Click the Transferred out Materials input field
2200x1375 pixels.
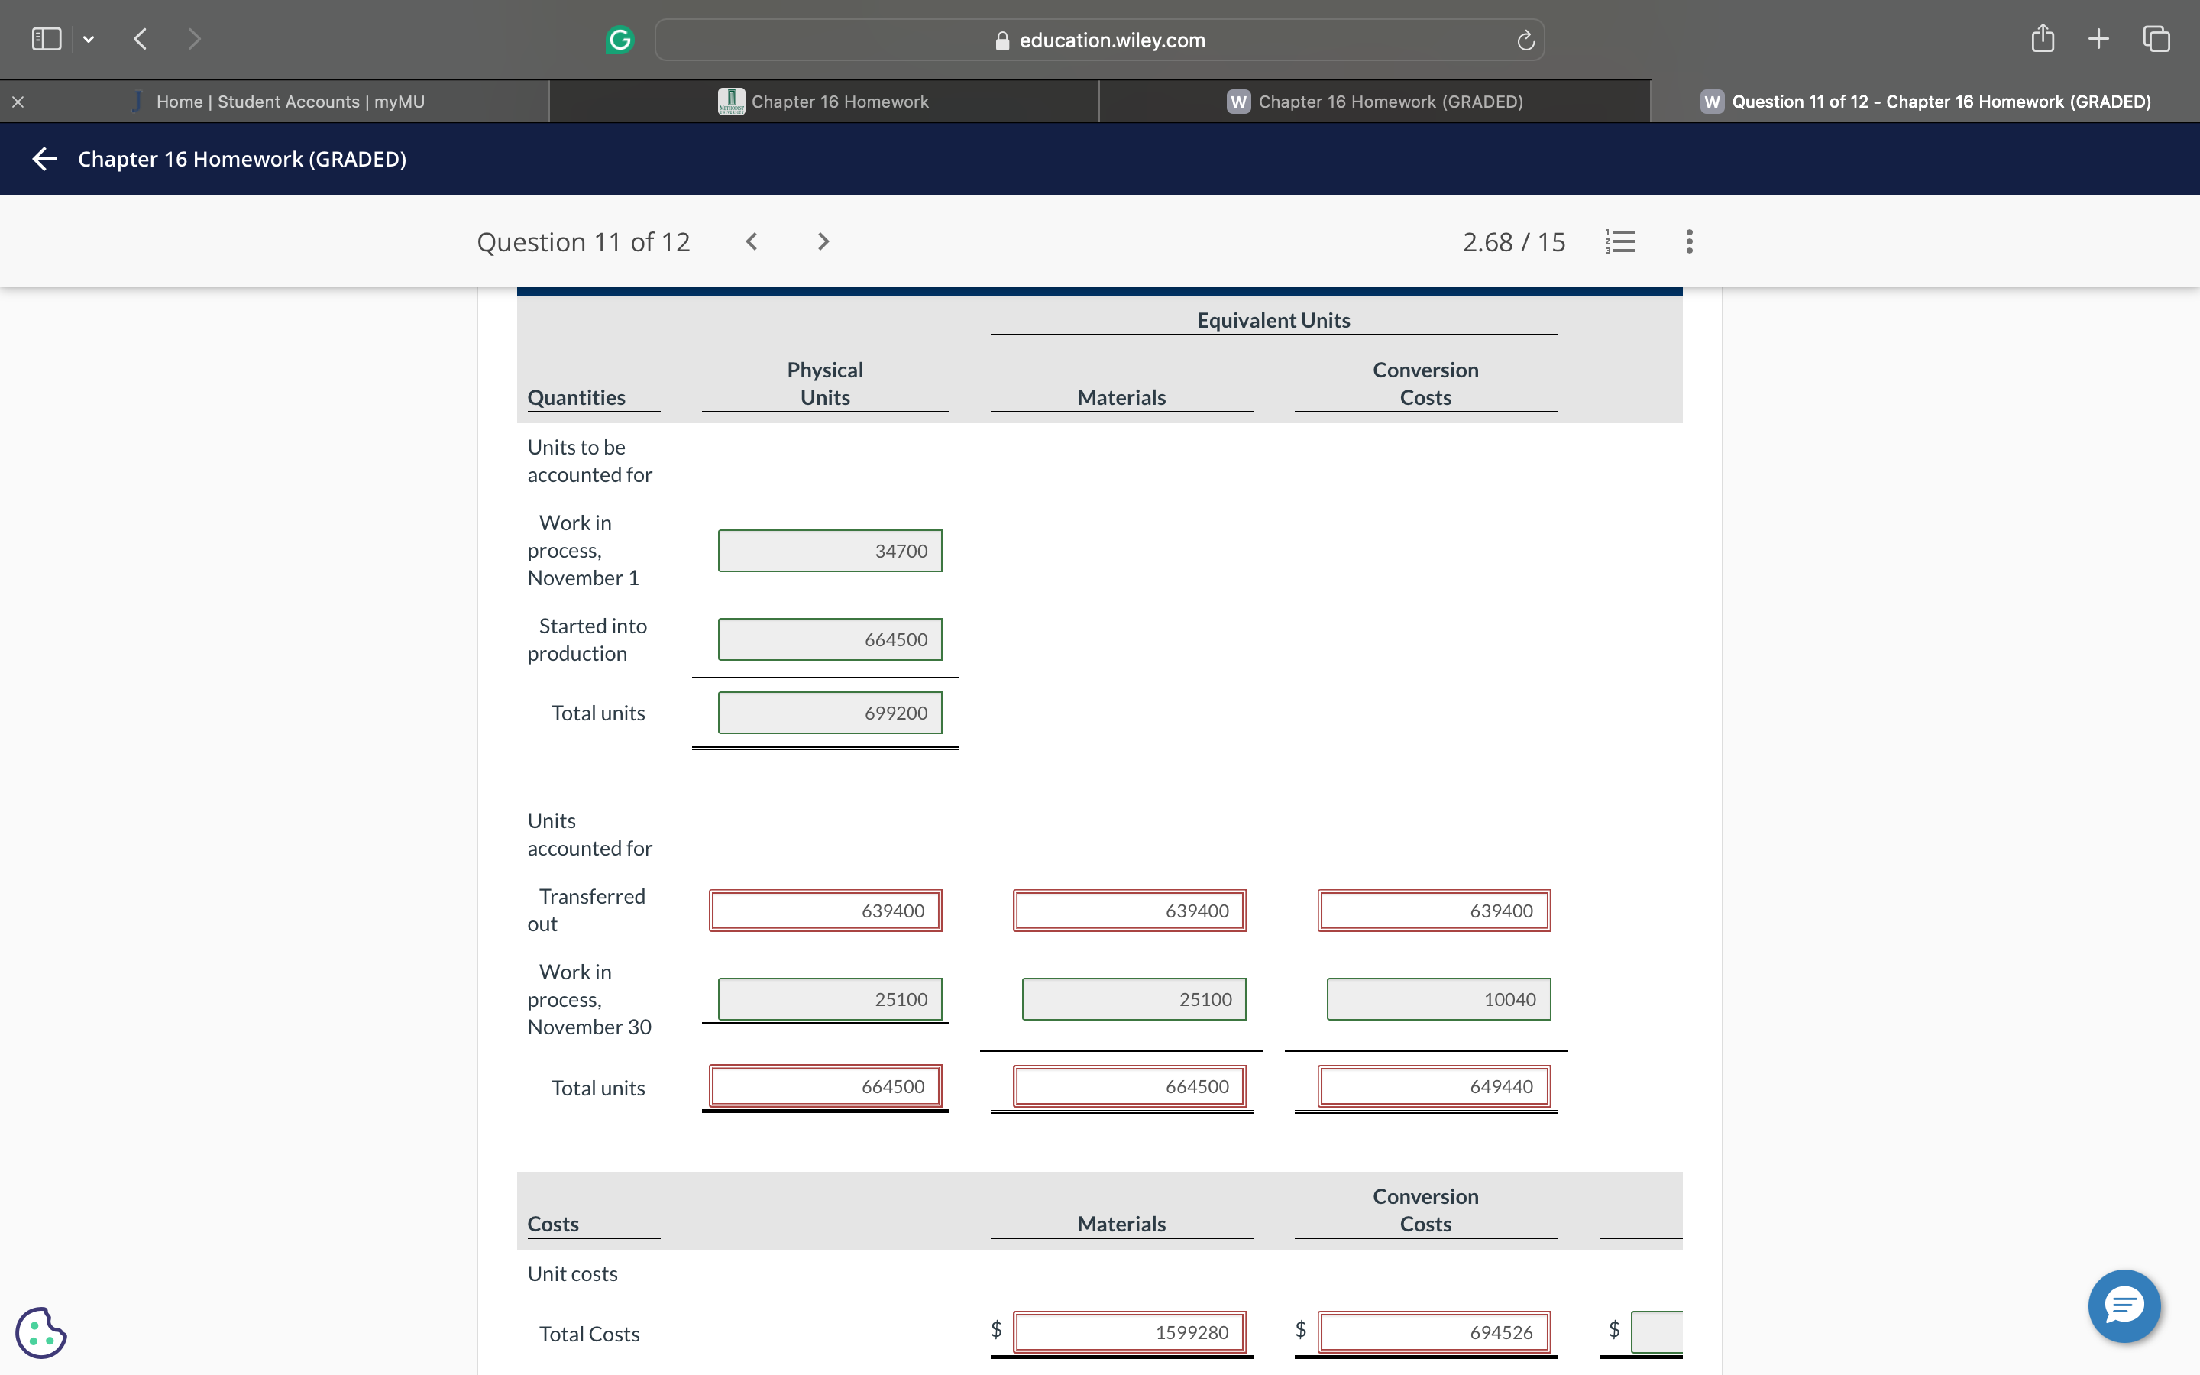(1128, 911)
